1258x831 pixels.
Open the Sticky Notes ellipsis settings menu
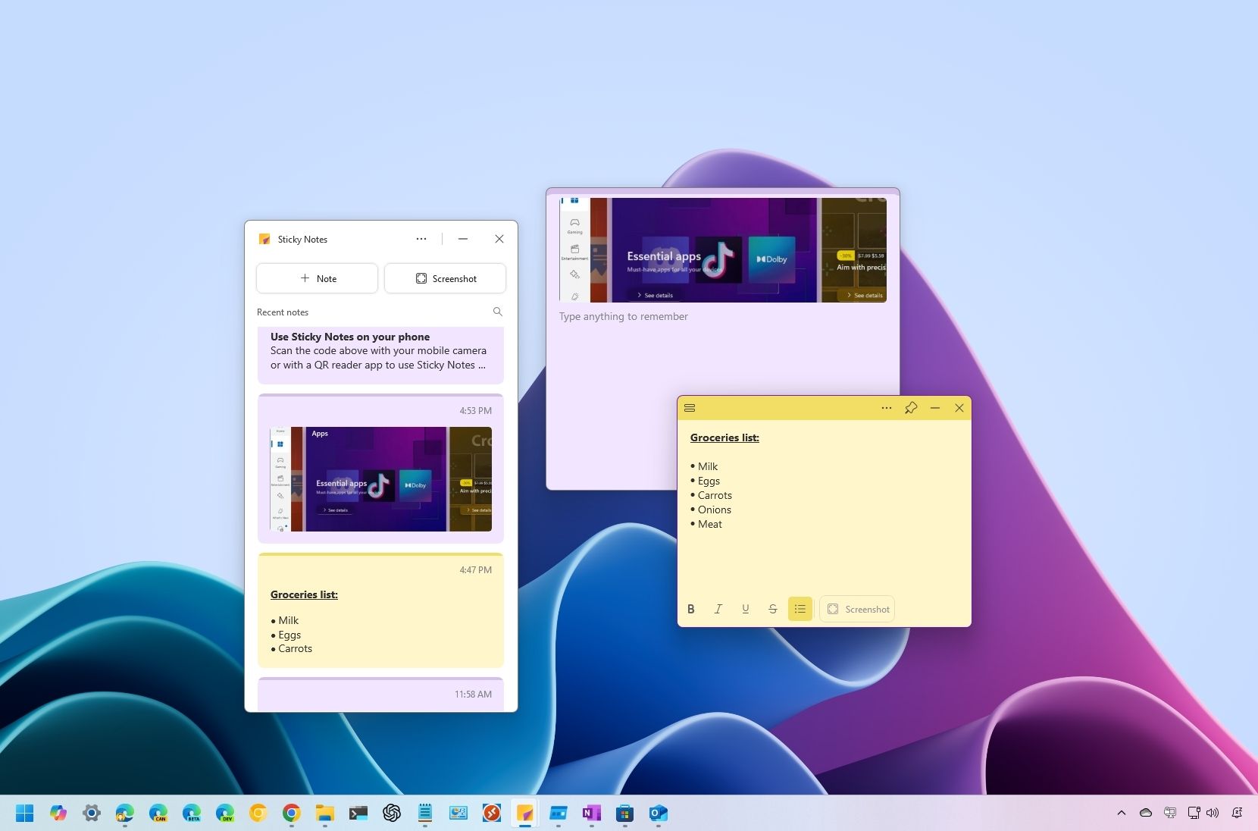point(421,239)
